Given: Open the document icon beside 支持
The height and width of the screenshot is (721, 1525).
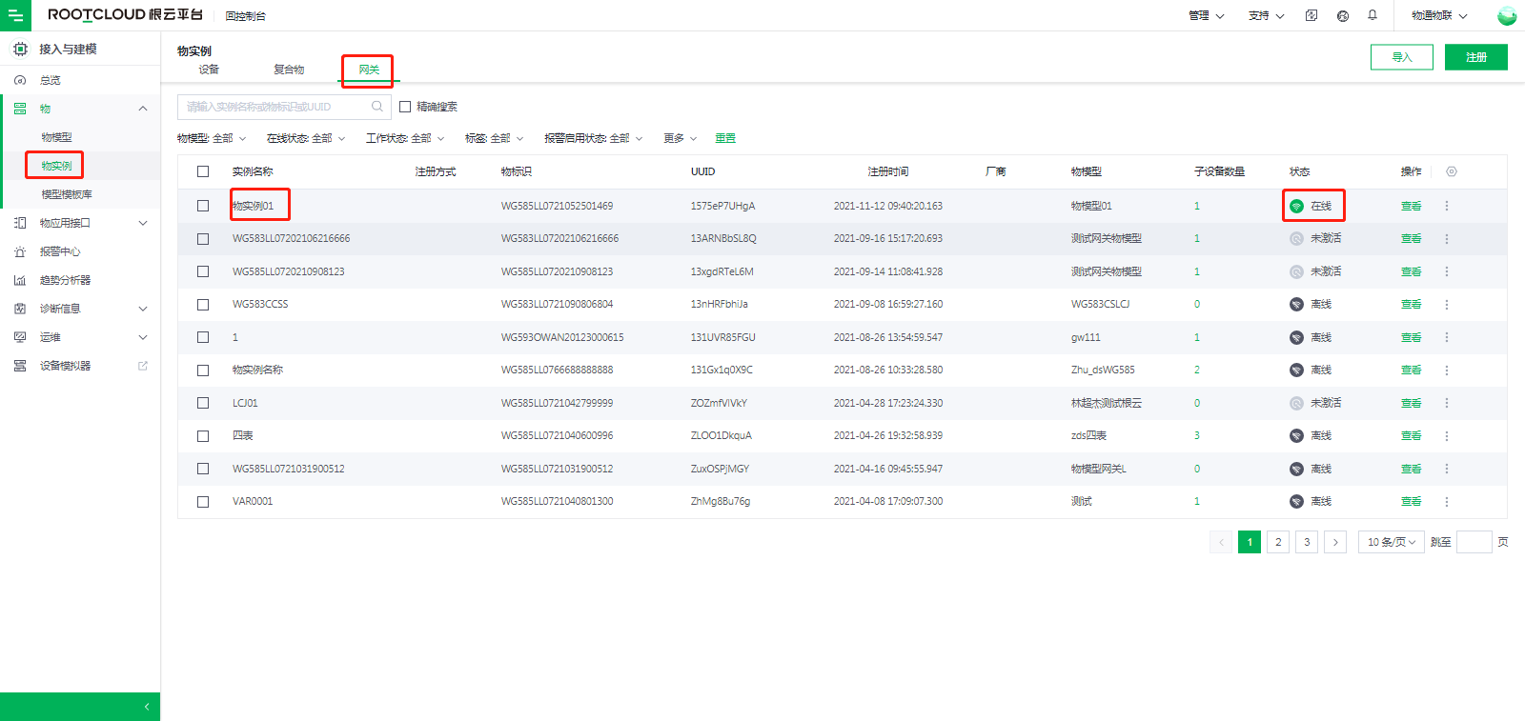Looking at the screenshot, I should 1311,15.
